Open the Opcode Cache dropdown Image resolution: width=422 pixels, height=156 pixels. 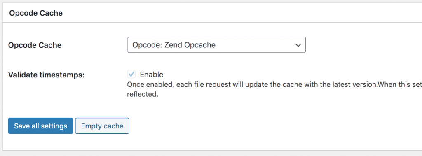click(216, 45)
